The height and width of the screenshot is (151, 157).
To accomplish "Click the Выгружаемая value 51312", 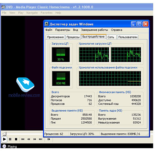I will pyautogui.click(x=137, y=119).
